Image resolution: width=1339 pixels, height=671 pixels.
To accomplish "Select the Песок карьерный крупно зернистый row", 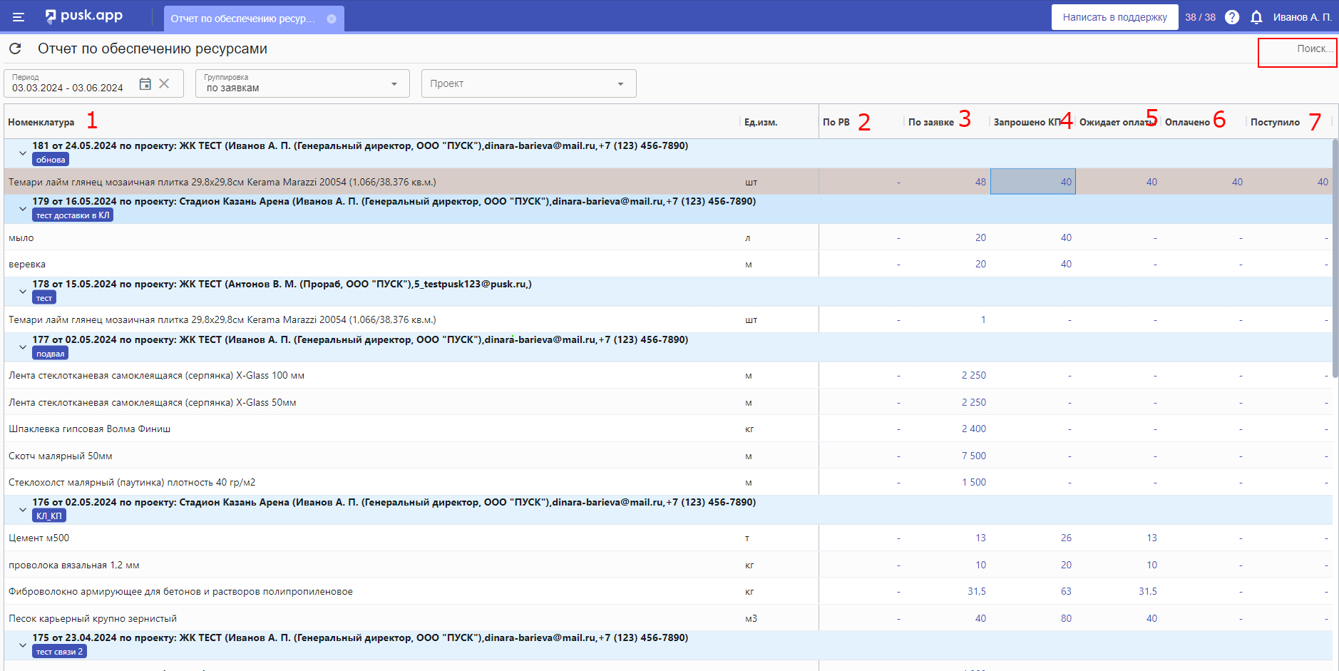I will [668, 618].
